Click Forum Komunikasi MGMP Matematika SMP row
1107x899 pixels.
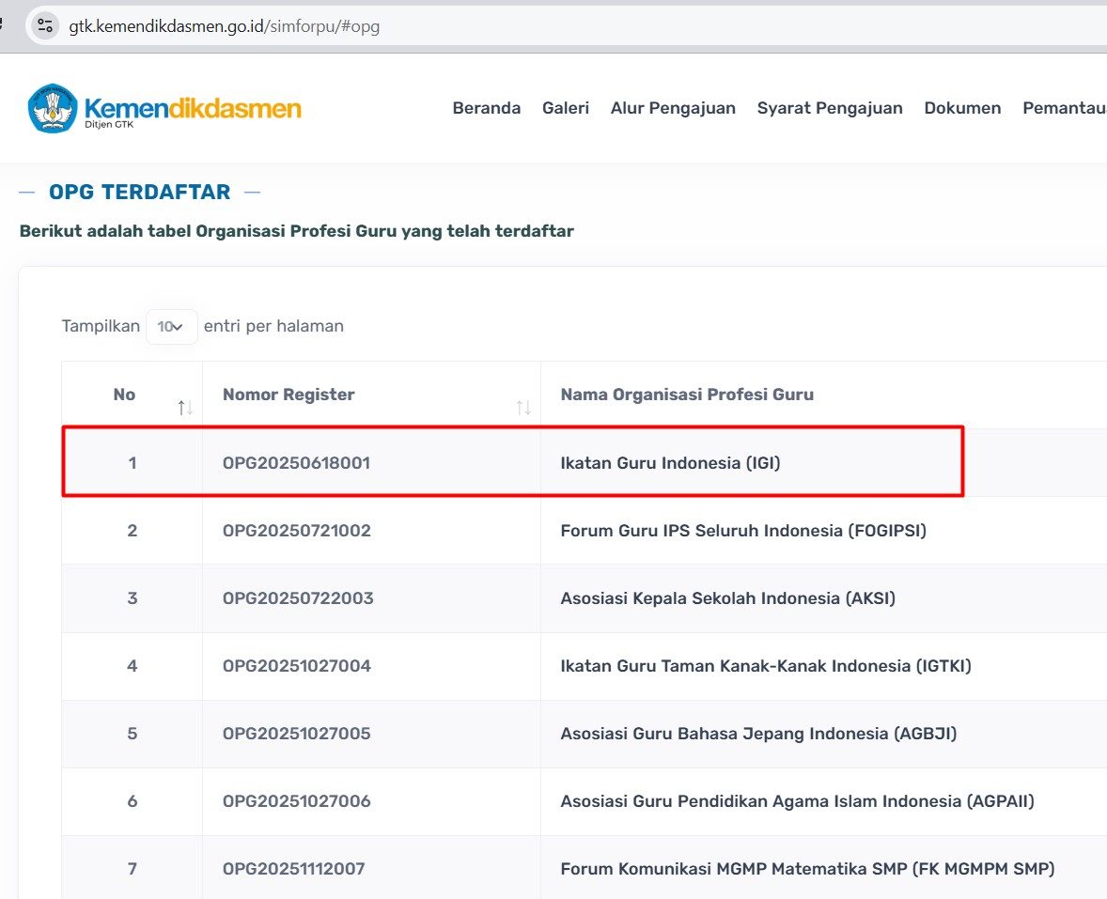click(x=584, y=869)
